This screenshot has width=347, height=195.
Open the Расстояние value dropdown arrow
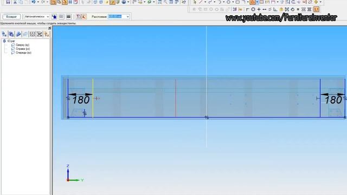pos(128,17)
